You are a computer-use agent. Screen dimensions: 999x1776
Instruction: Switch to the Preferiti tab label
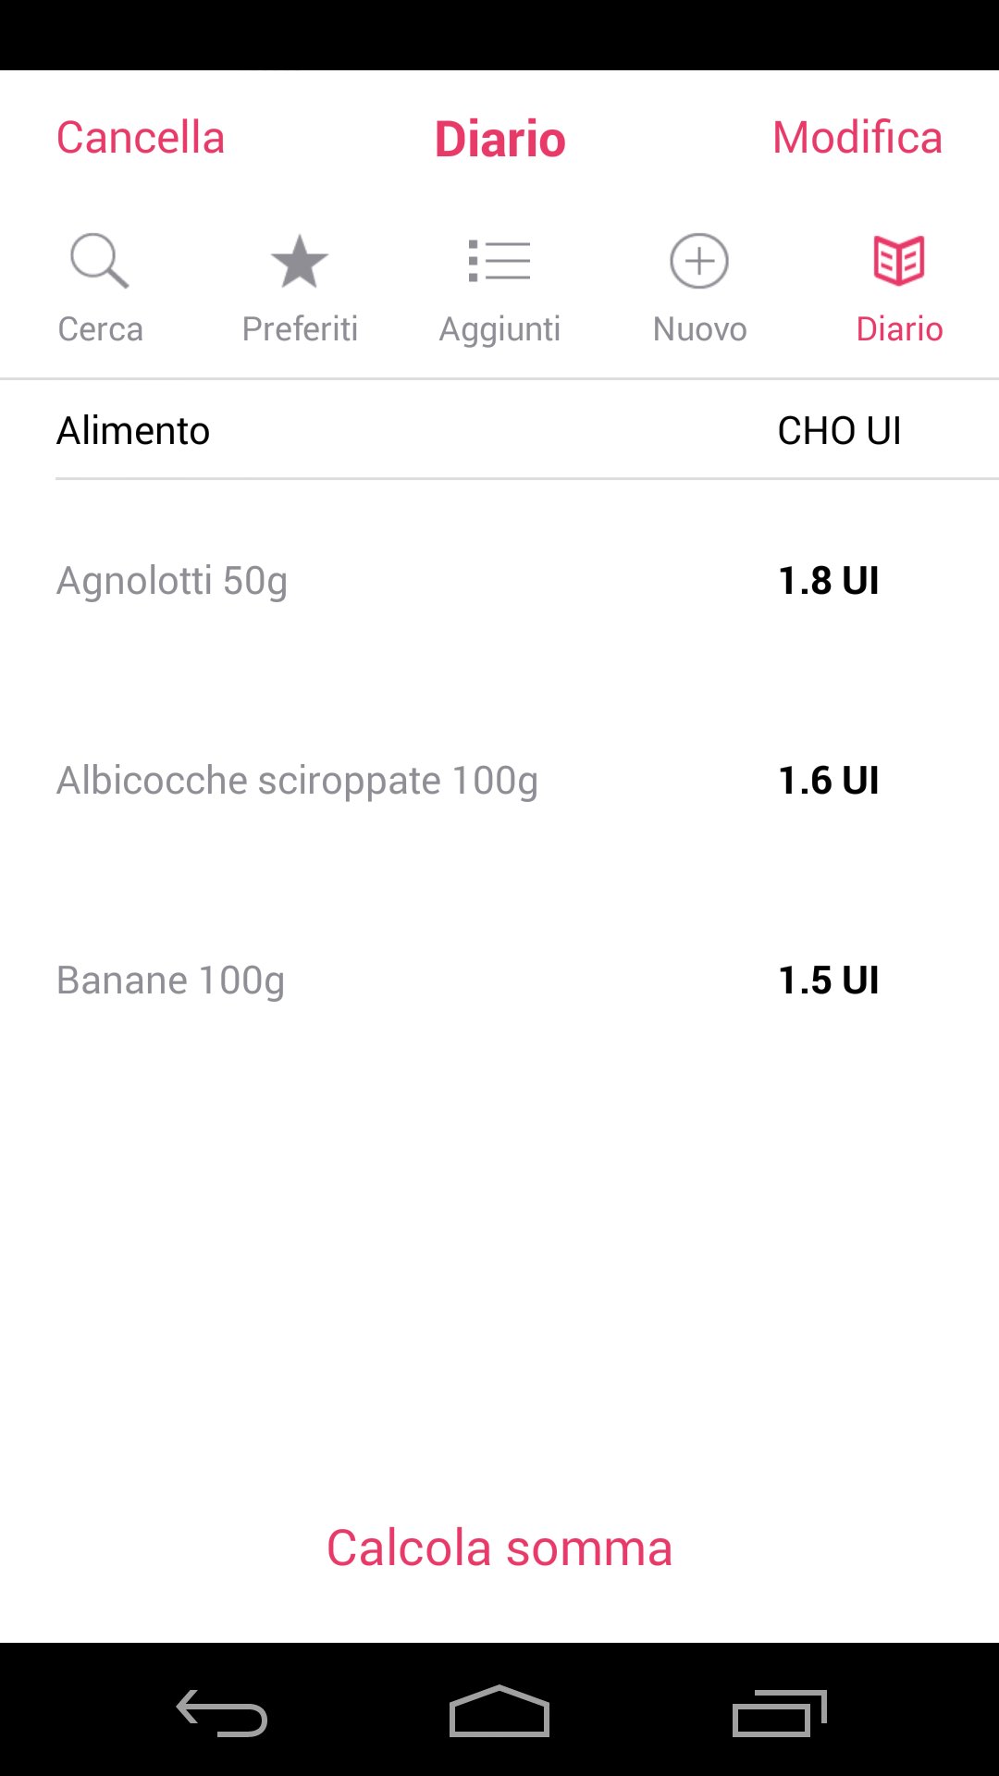tap(300, 329)
